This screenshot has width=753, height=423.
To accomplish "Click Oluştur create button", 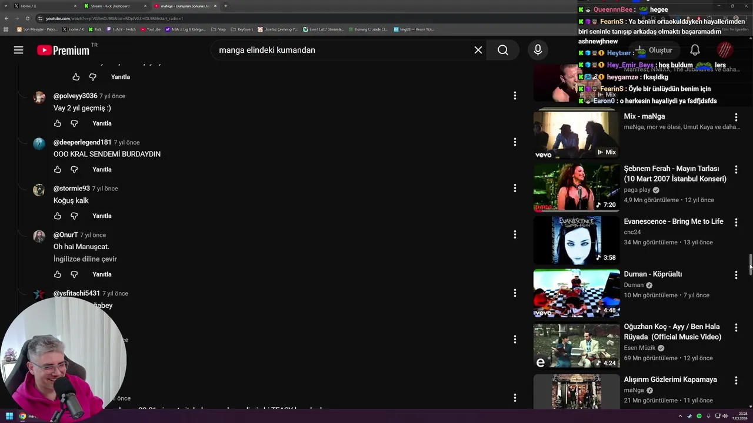I will coord(654,50).
